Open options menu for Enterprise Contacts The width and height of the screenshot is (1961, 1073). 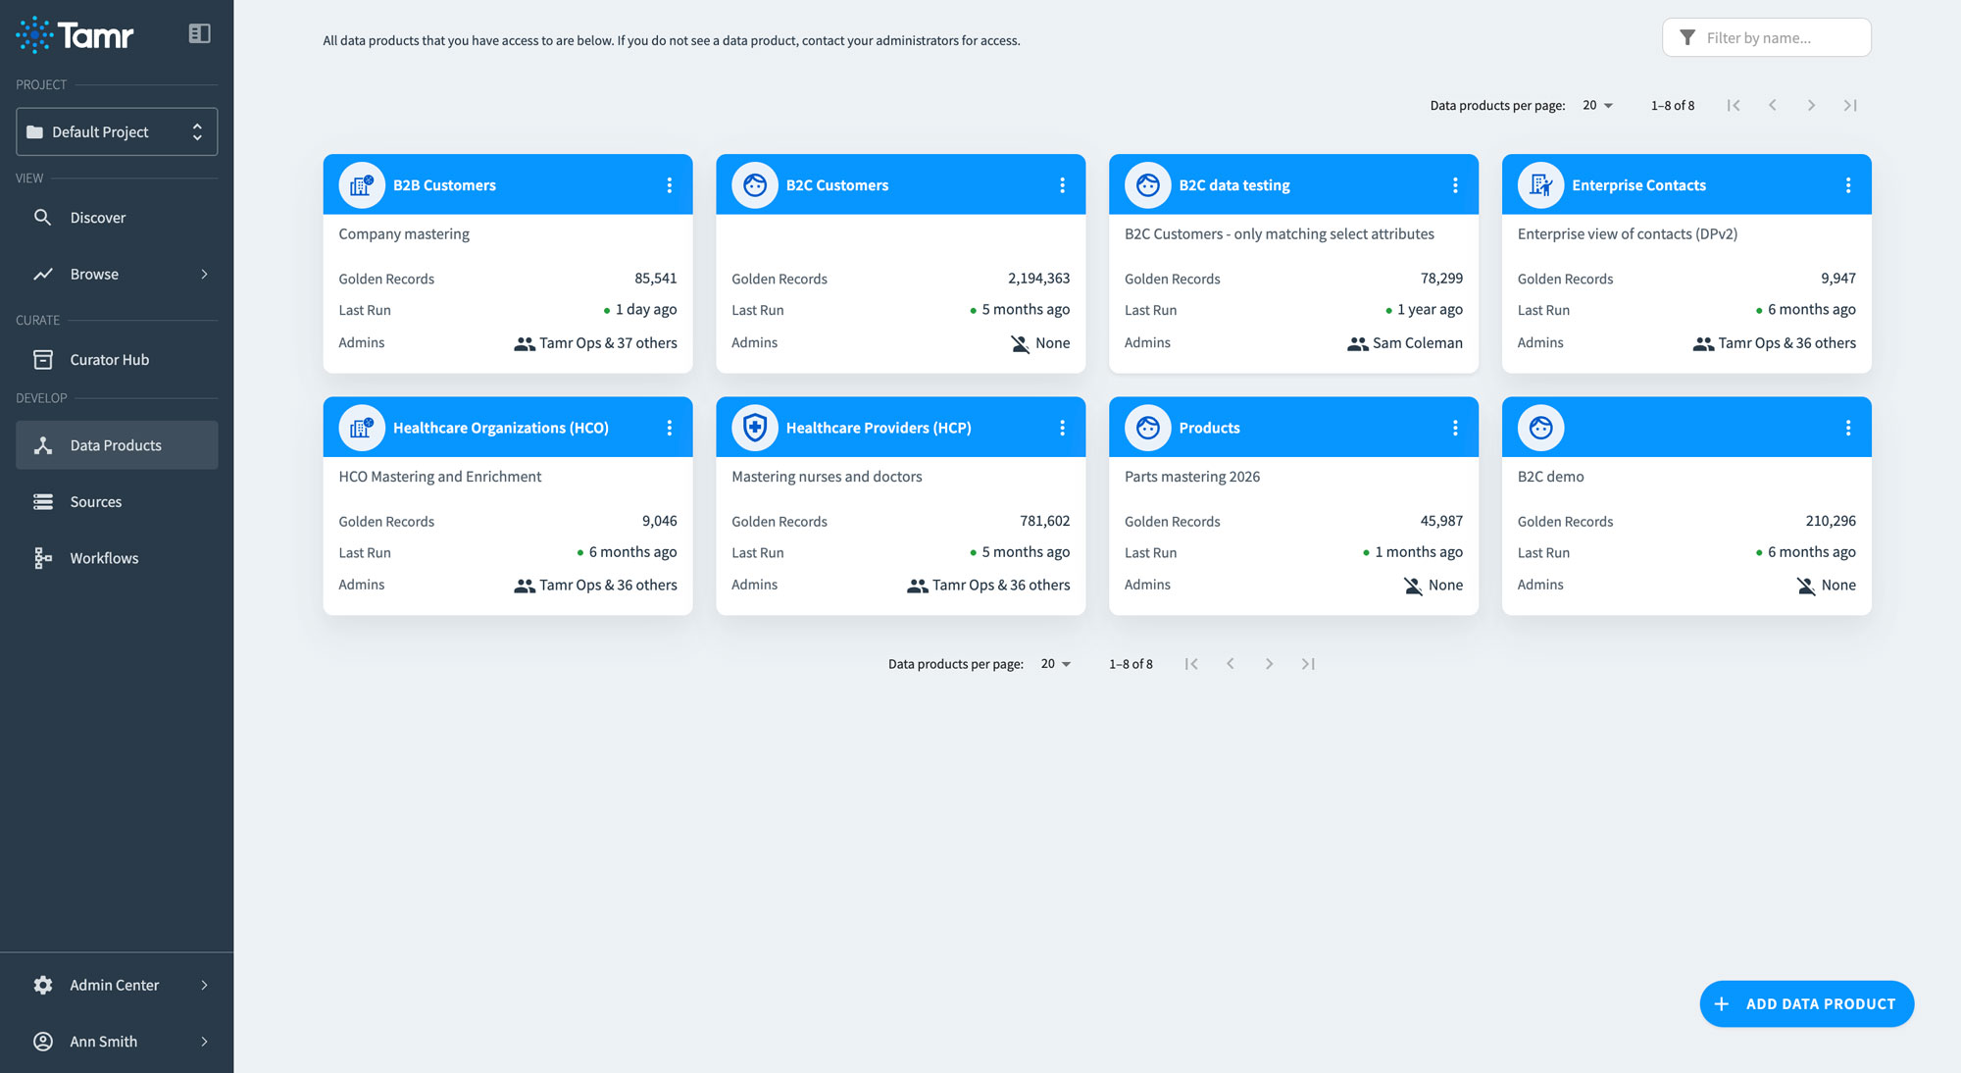1848,185
